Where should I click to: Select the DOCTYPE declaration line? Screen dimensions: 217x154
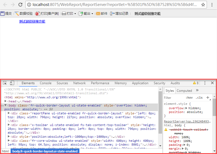pos(60,91)
